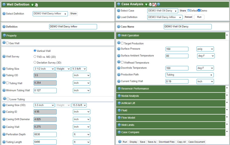Enable the Target Production checkbox
The height and width of the screenshot is (145, 230).
(x=122, y=43)
